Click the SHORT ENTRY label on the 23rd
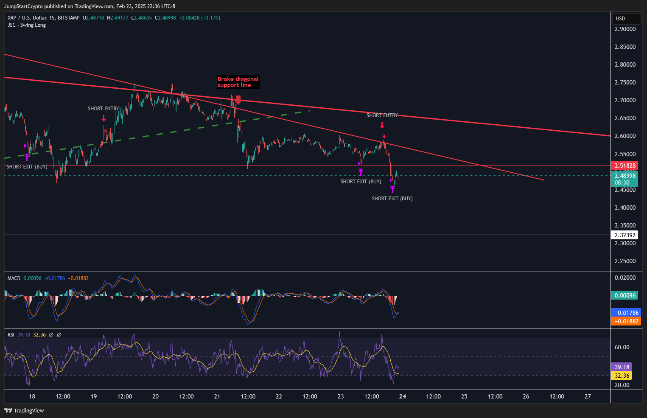Screen dimensions: 647x418 (382, 115)
